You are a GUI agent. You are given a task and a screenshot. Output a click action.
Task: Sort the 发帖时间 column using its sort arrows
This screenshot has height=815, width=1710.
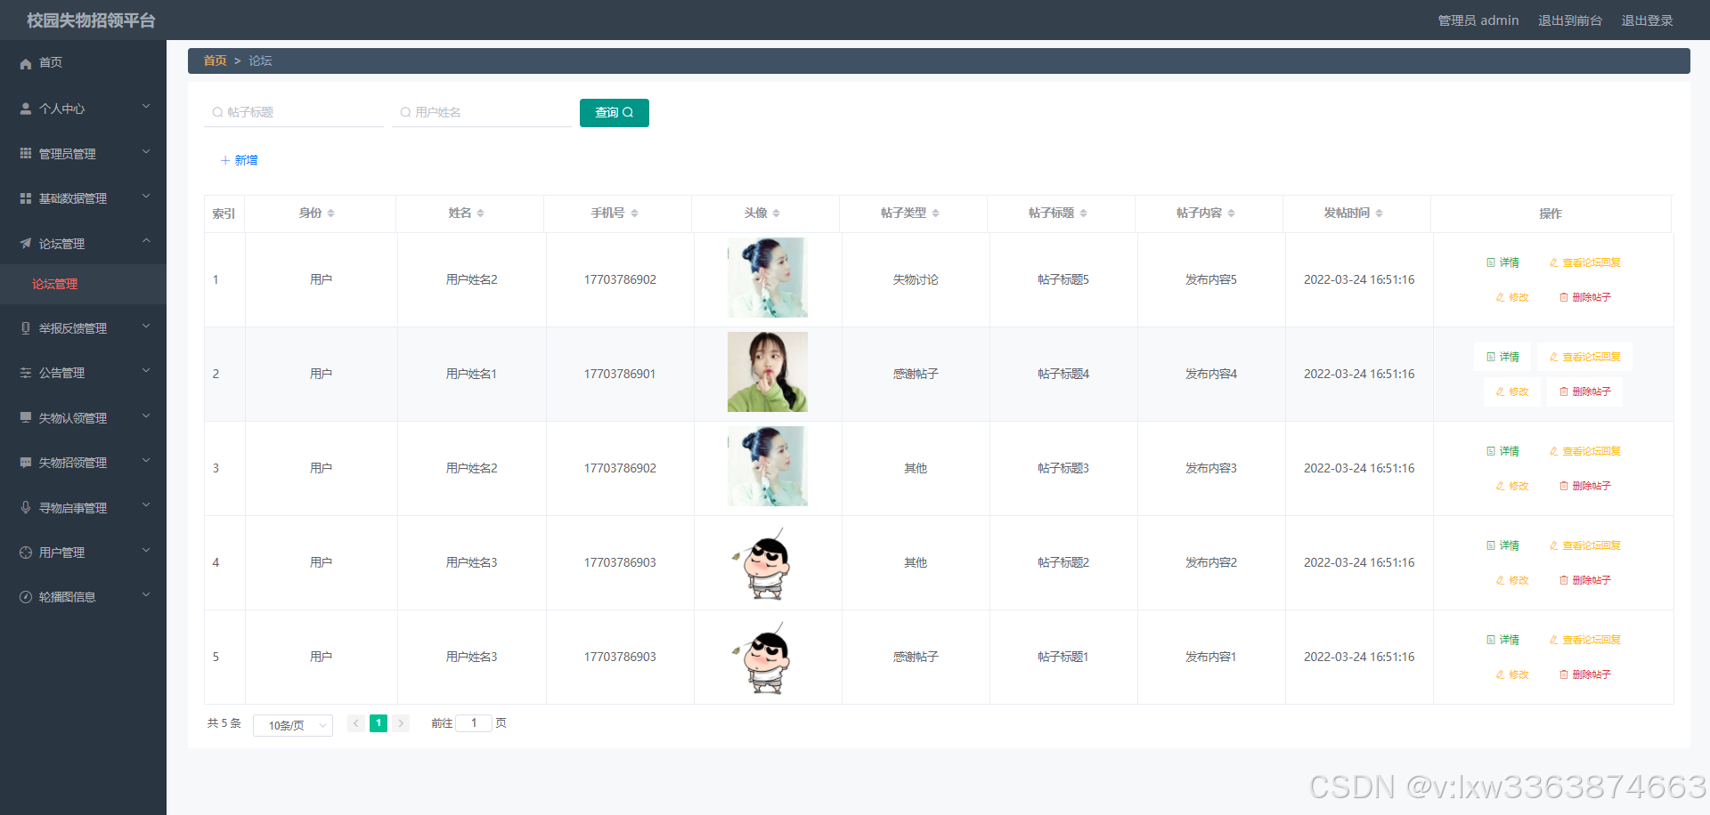tap(1380, 214)
